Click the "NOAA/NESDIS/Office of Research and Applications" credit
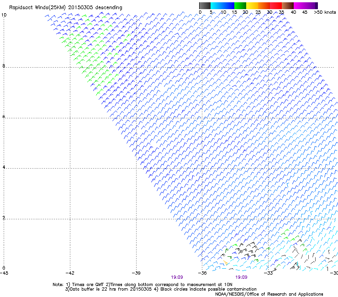The image size is (338, 297). click(269, 294)
